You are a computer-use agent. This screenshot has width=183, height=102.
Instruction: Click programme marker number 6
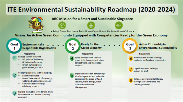[131, 59]
